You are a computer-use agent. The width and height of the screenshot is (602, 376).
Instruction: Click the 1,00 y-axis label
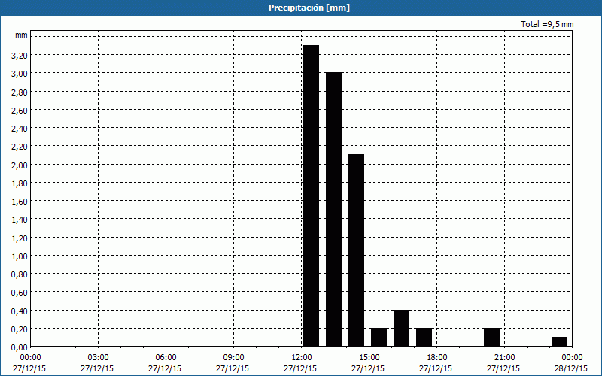[20, 256]
